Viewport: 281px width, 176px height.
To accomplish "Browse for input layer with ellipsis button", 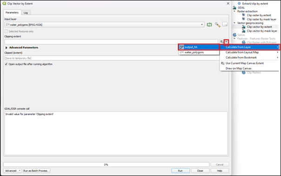I will (225, 24).
